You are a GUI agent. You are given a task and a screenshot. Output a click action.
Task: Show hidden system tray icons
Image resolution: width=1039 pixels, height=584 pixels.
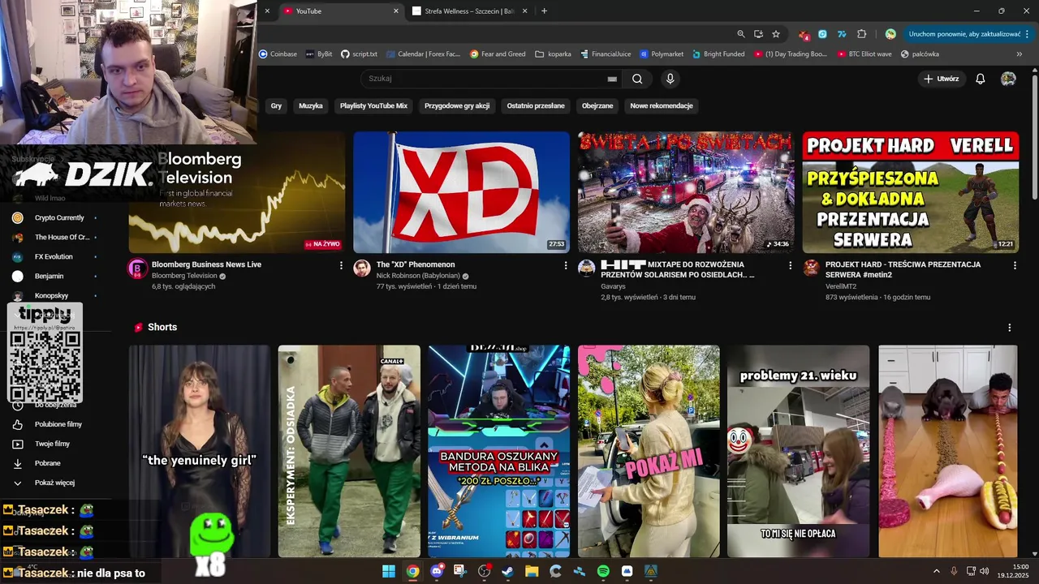tap(936, 571)
